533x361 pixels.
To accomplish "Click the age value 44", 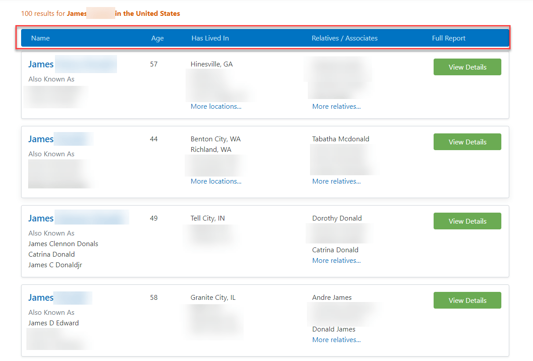I will (153, 139).
